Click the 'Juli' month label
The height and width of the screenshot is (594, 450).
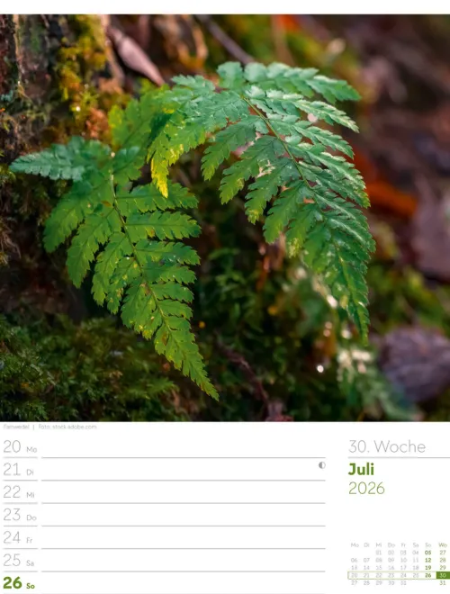pos(361,470)
